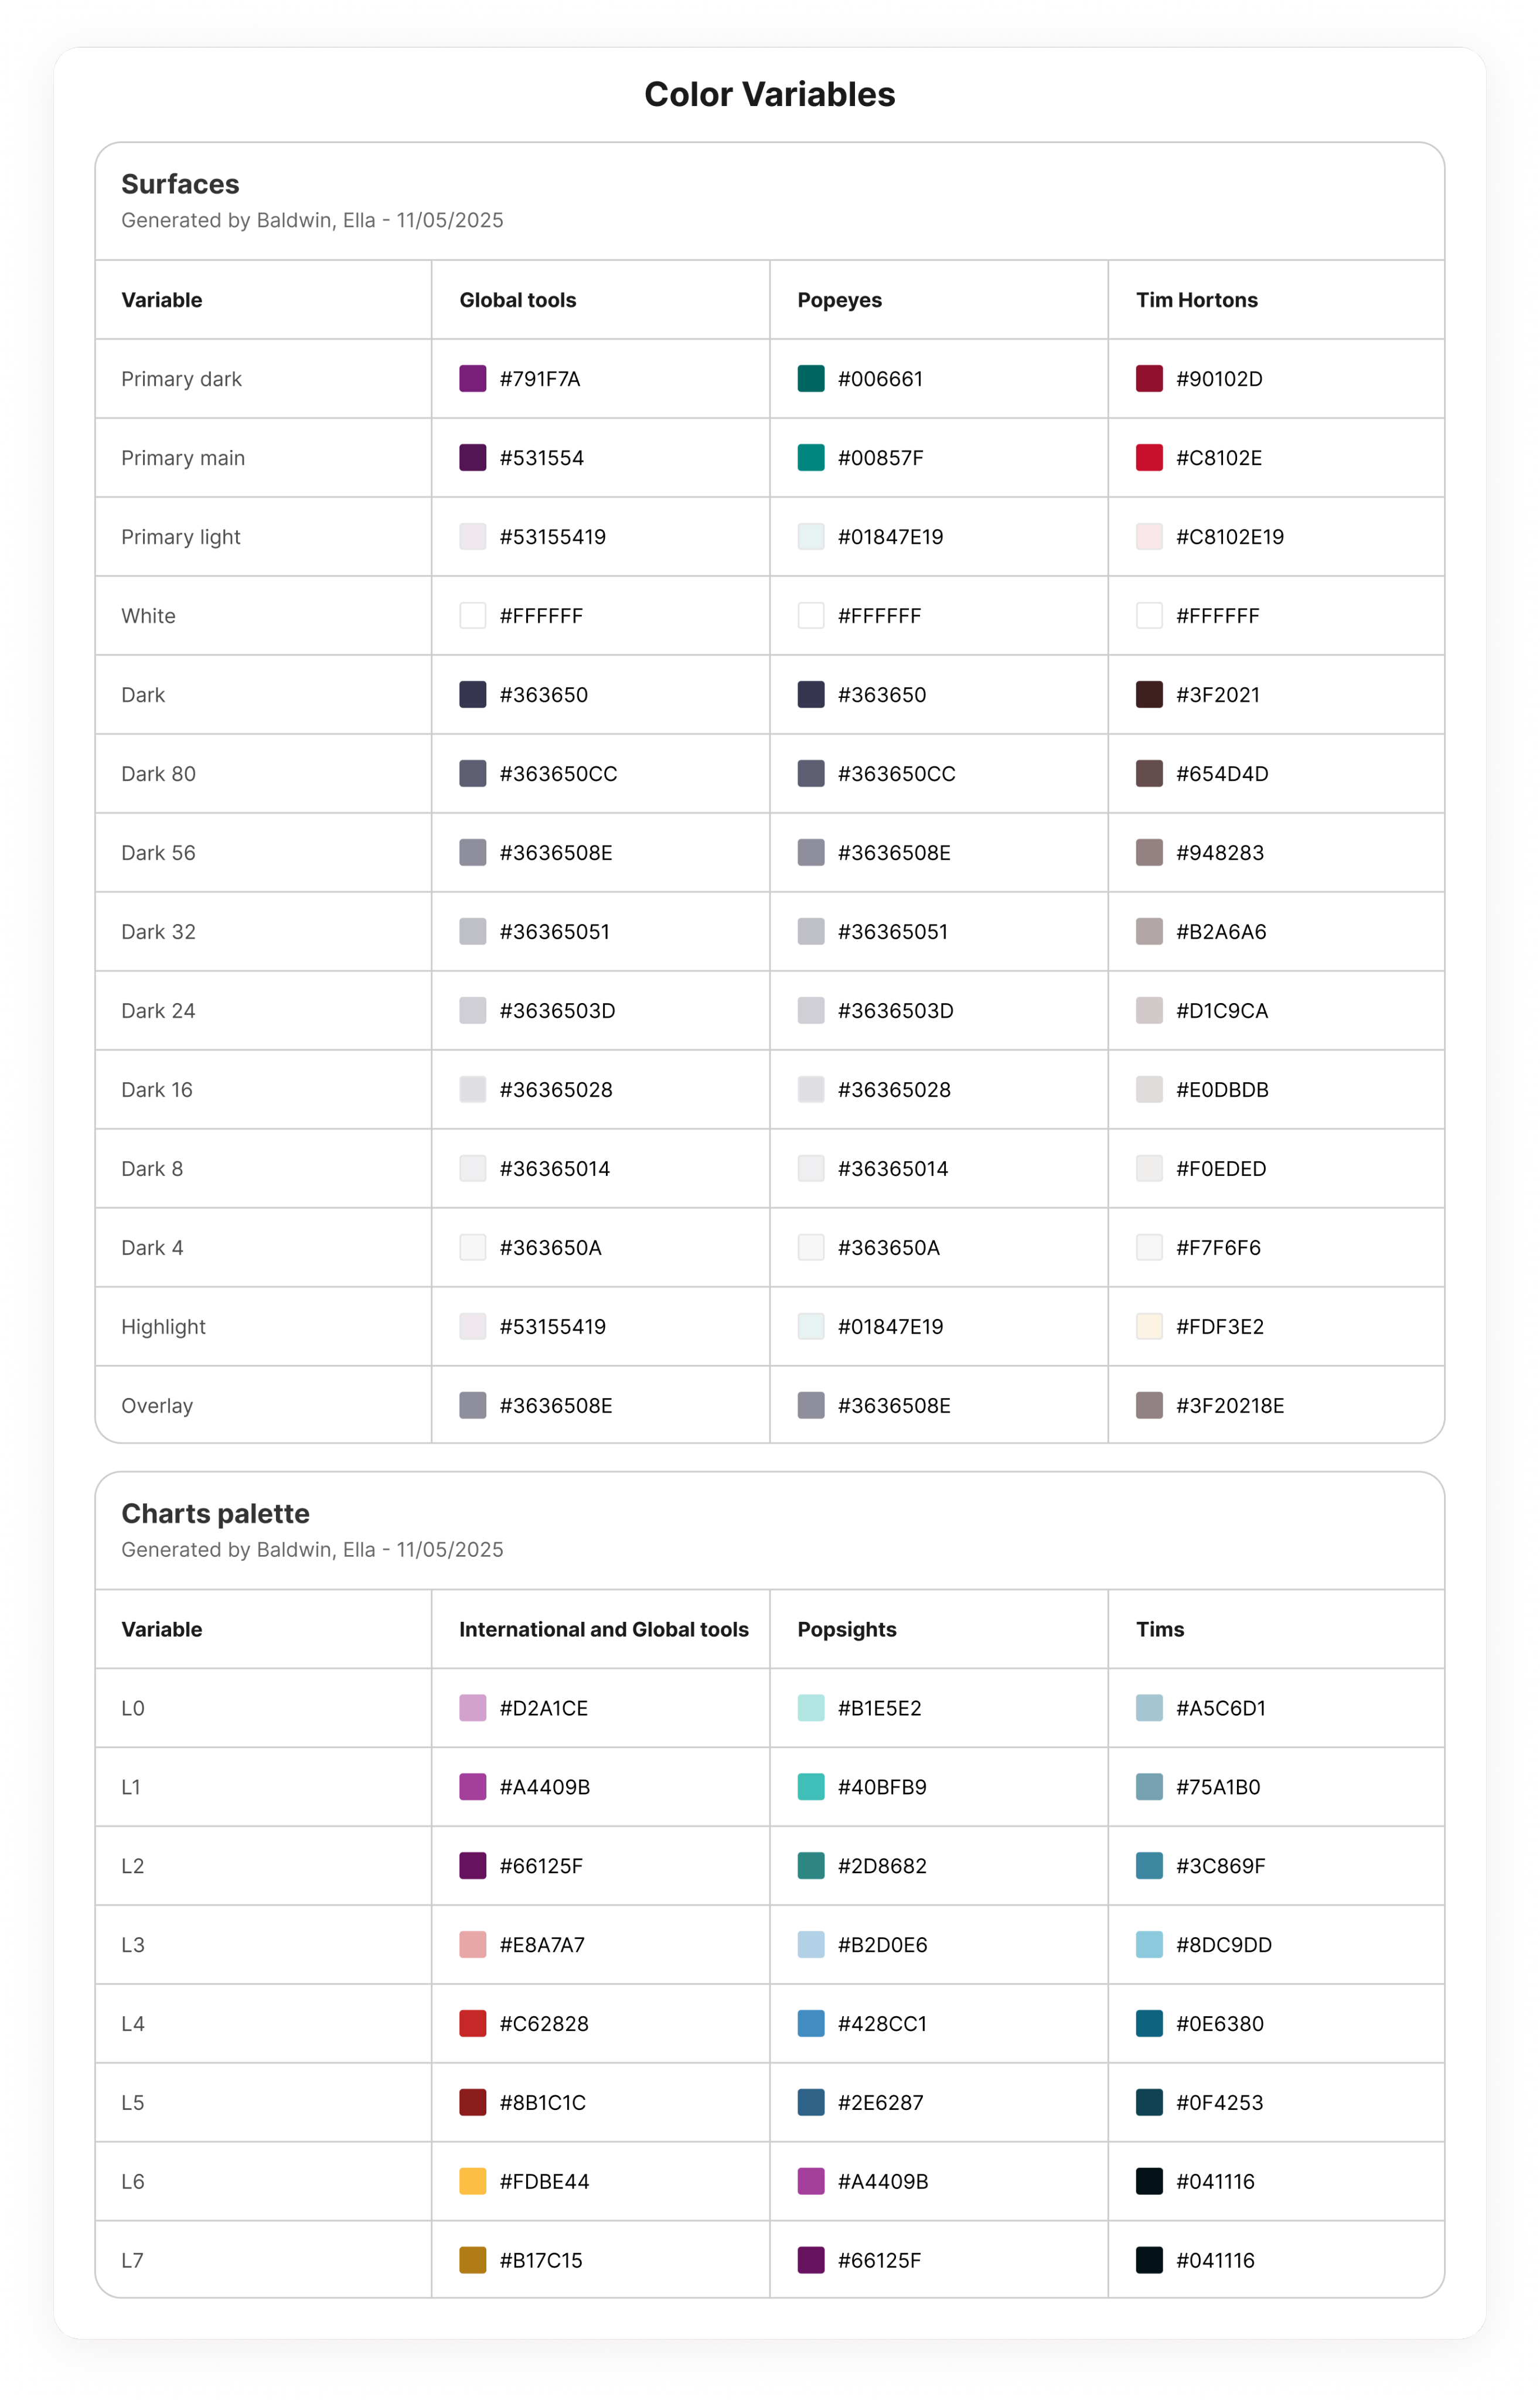Image resolution: width=1540 pixels, height=2400 pixels.
Task: Select the Popeyes Primary main swatch #00857F
Action: 811,458
